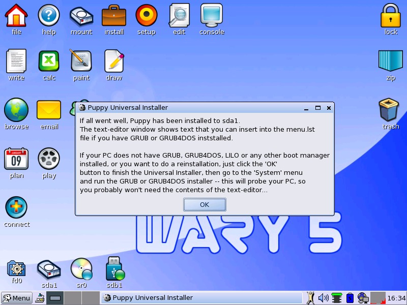
Task: Click the installer dialog title bar
Action: click(193, 108)
